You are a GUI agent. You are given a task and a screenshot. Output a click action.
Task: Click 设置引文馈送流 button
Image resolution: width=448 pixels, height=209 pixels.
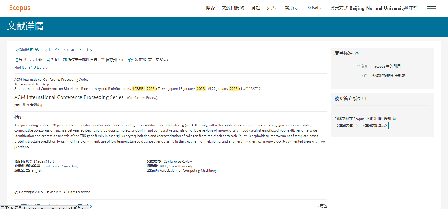[x=375, y=125]
